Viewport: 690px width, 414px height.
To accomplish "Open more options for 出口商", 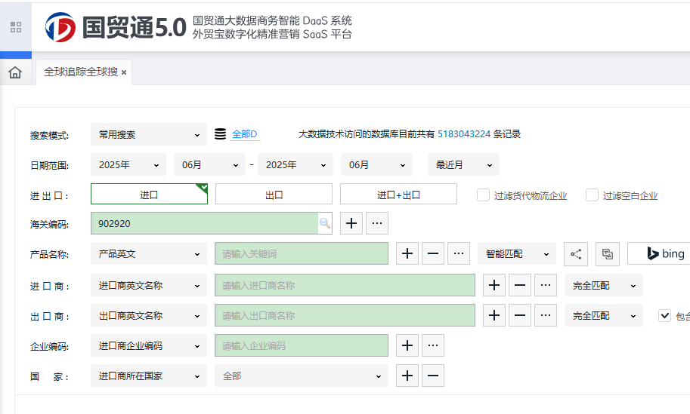I will (x=546, y=316).
